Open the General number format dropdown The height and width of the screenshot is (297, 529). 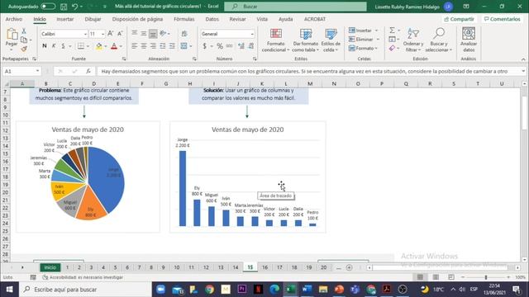(x=252, y=34)
